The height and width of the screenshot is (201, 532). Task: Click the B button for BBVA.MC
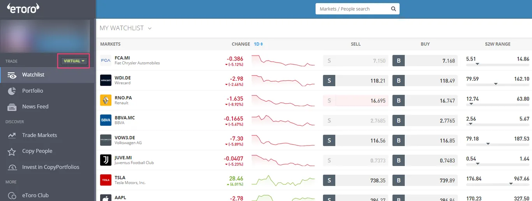[398, 121]
